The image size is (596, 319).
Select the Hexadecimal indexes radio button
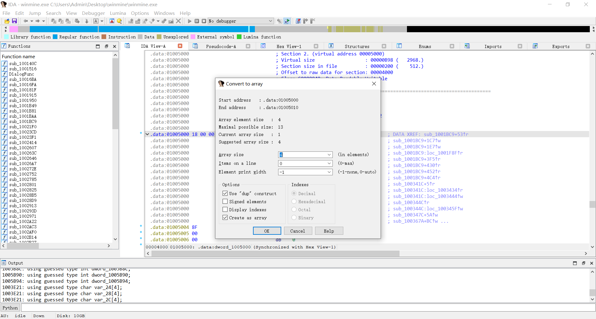click(294, 202)
